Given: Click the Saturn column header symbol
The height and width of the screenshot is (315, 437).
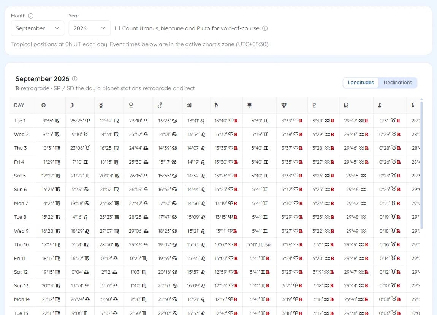Looking at the screenshot, I should pyautogui.click(x=216, y=105).
